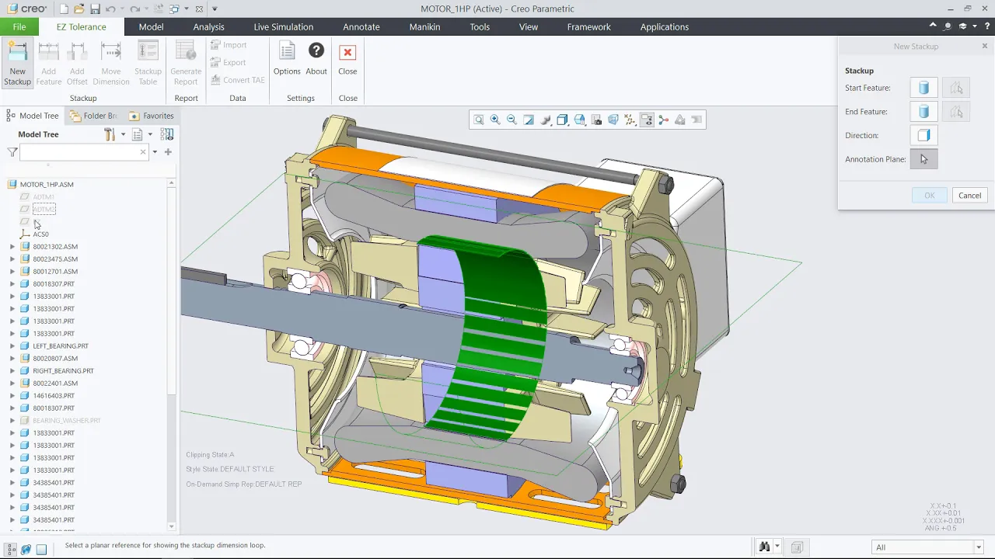Open the Favorites navigator tab
Viewport: 995px width, 559px height.
pos(152,116)
